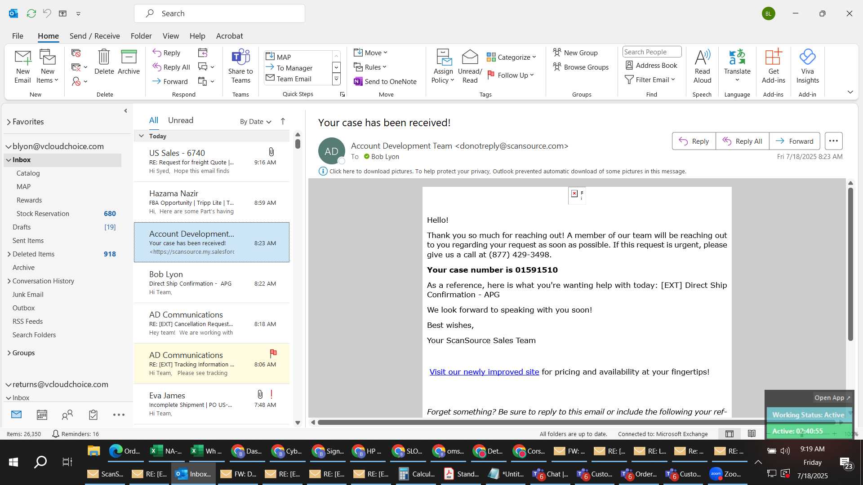Click the Browse Groups icon
The width and height of the screenshot is (863, 485).
pyautogui.click(x=557, y=67)
